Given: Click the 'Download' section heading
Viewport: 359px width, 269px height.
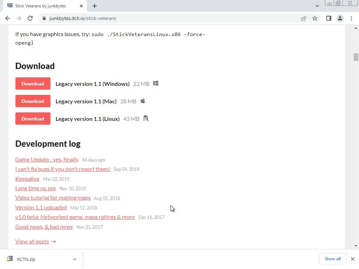Looking at the screenshot, I should coord(35,66).
